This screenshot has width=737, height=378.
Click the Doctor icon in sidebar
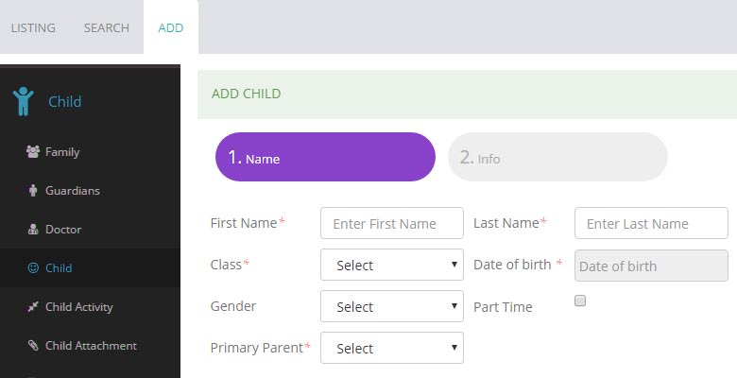(x=33, y=230)
